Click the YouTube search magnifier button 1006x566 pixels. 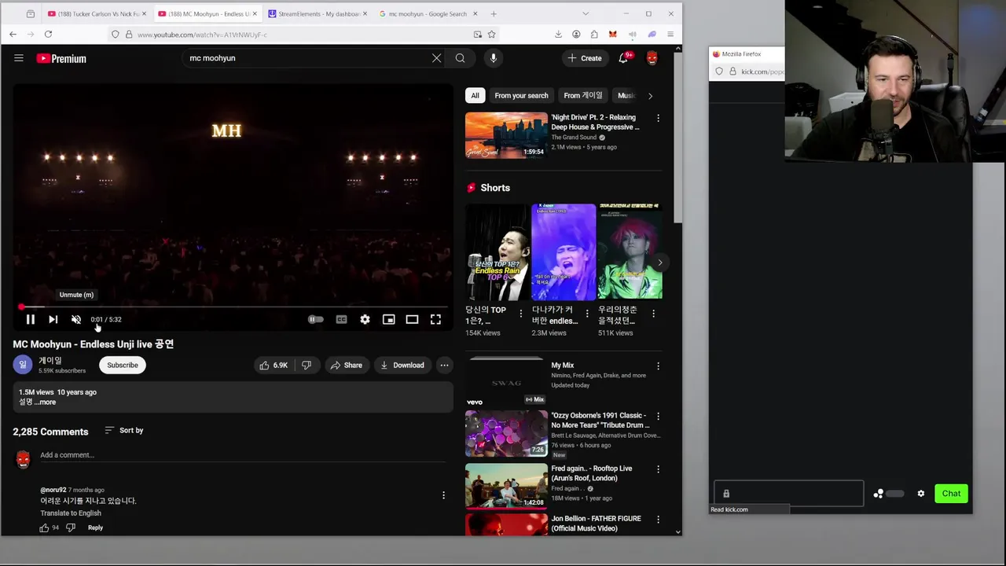pos(460,58)
